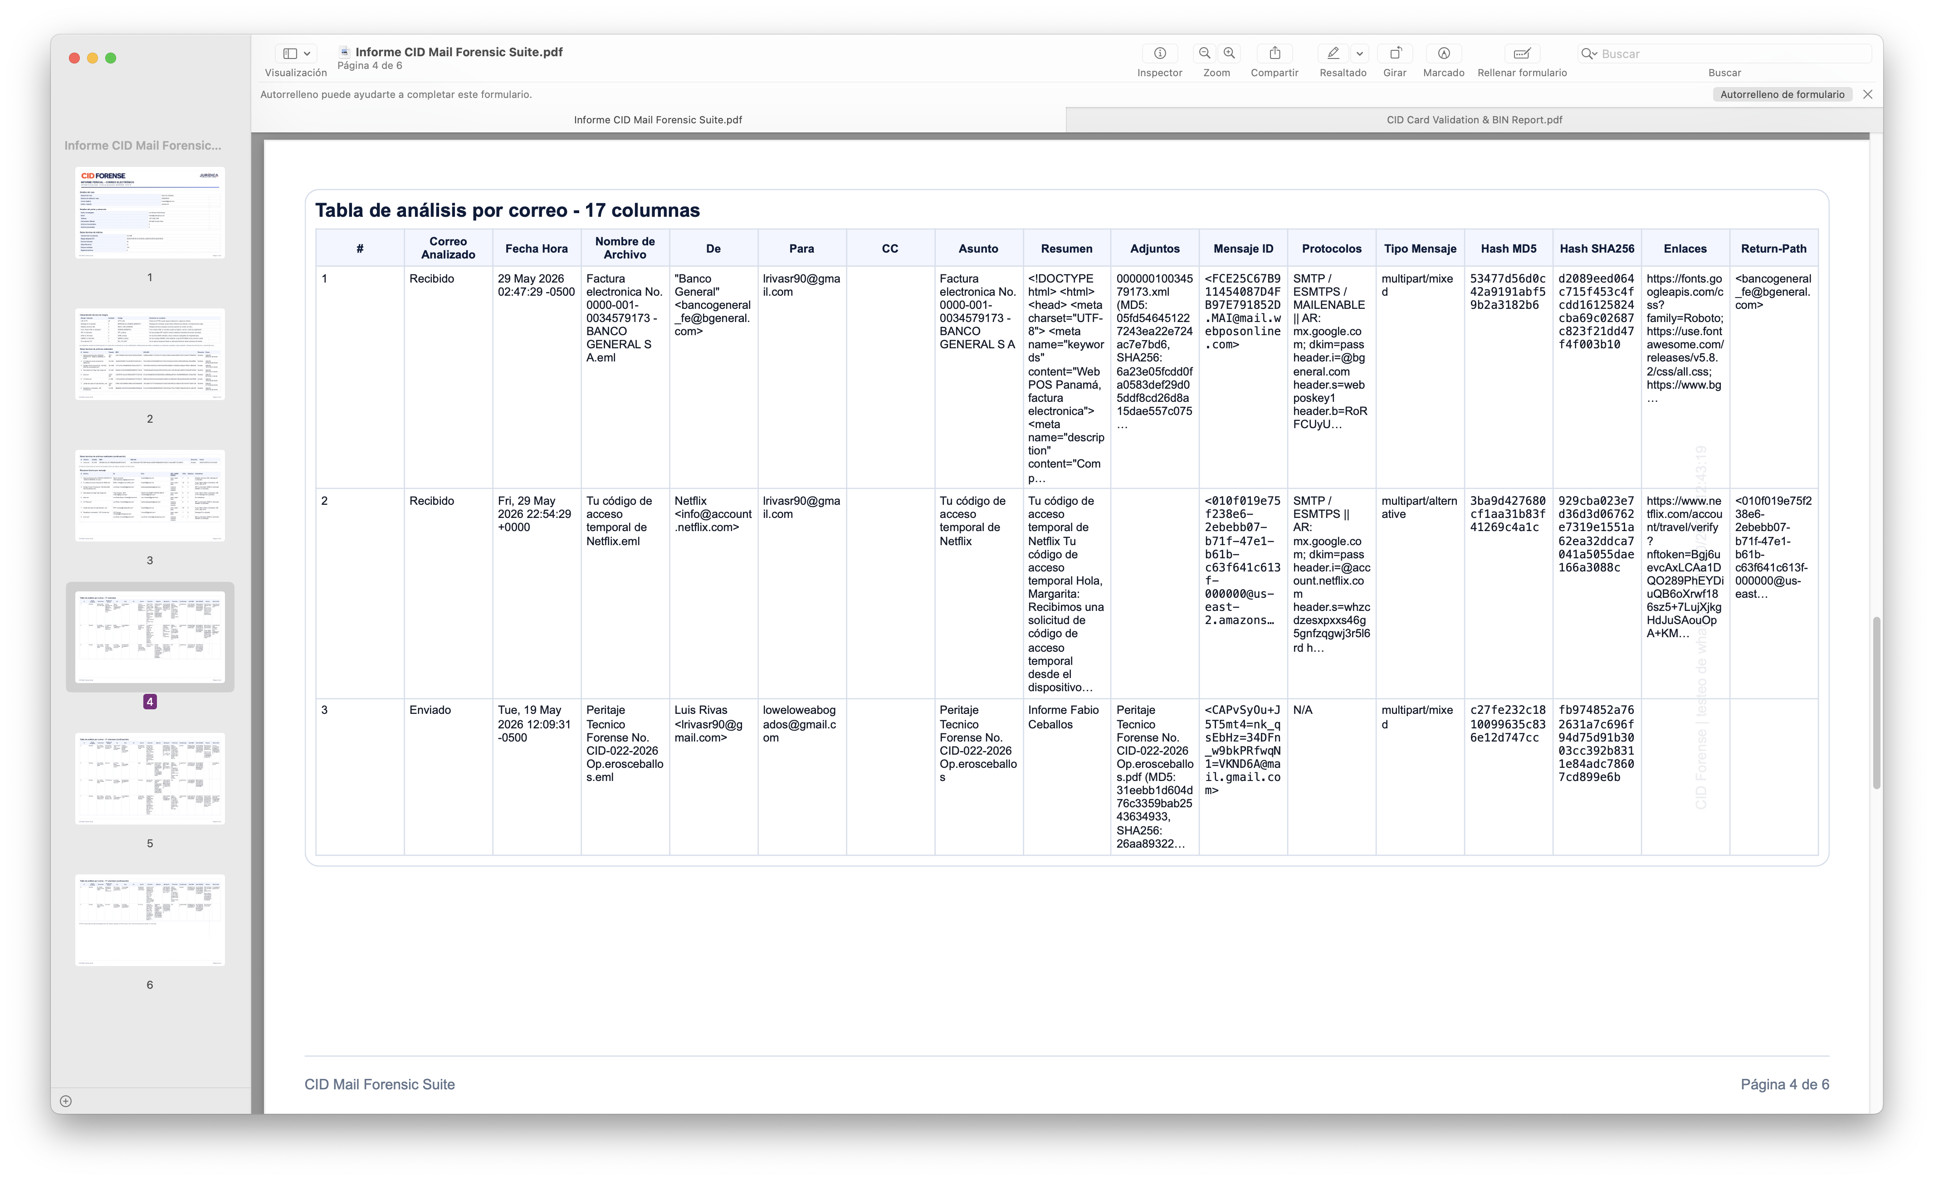Click the 'Return-Path' column header
1934x1181 pixels.
1773,249
